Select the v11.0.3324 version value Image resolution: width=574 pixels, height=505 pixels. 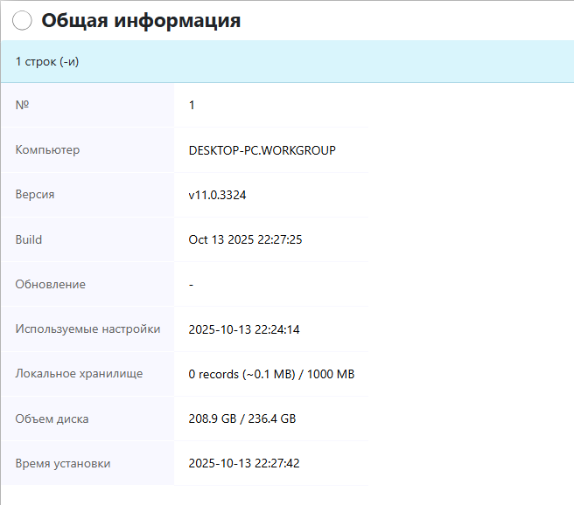pyautogui.click(x=217, y=195)
